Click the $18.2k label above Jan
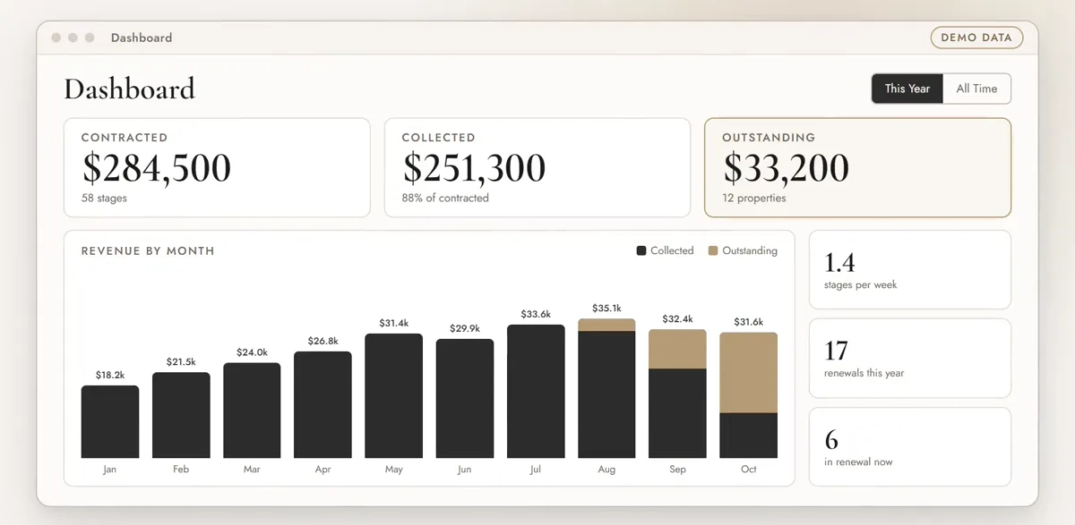This screenshot has width=1075, height=525. 110,376
